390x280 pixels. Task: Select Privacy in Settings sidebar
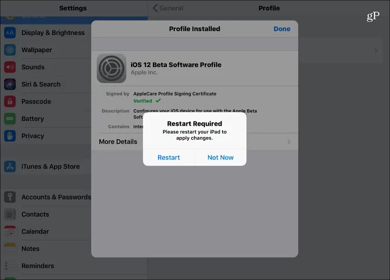(33, 136)
